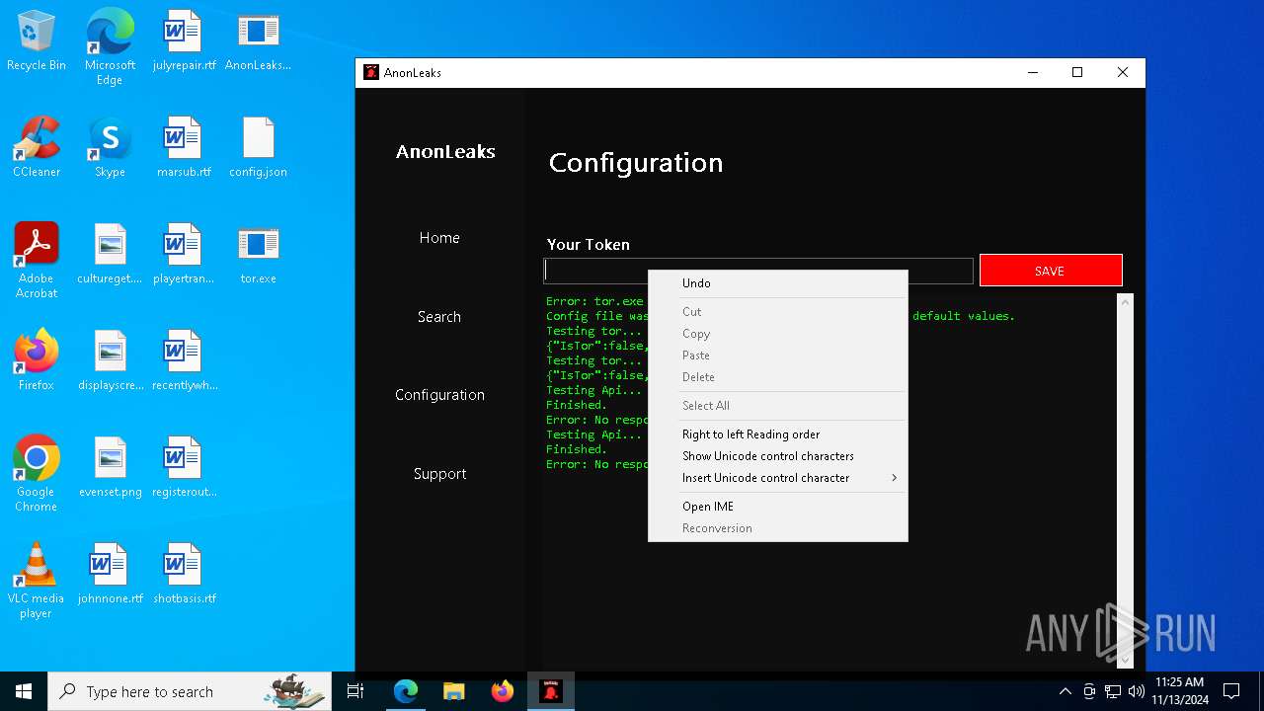Select the playertran document
This screenshot has width=1264, height=711.
coord(184,255)
